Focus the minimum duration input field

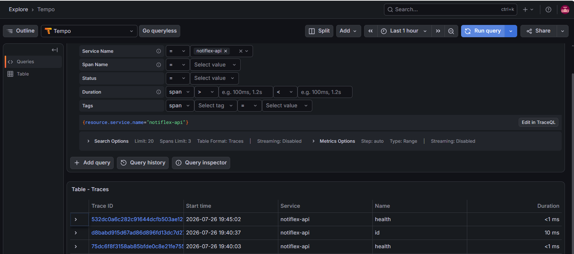point(246,92)
